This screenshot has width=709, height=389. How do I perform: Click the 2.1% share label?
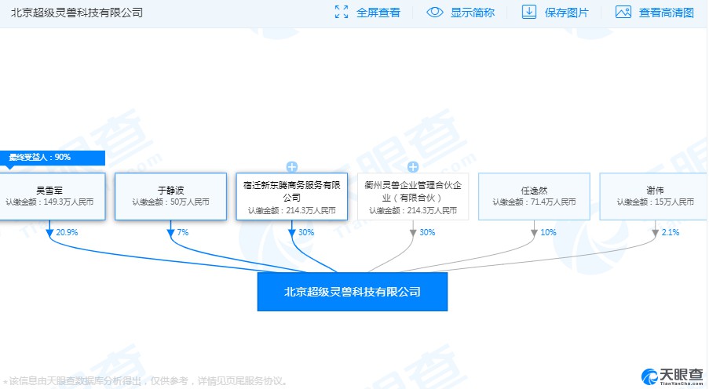click(670, 232)
